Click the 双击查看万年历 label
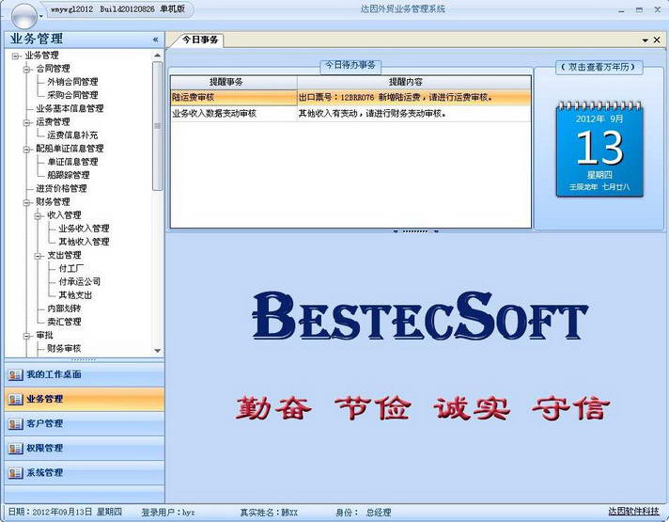 (599, 67)
